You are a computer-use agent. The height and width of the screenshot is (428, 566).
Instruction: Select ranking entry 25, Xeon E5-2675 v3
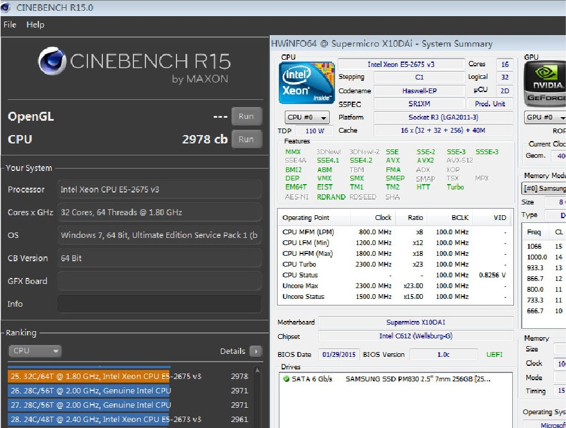tap(129, 377)
